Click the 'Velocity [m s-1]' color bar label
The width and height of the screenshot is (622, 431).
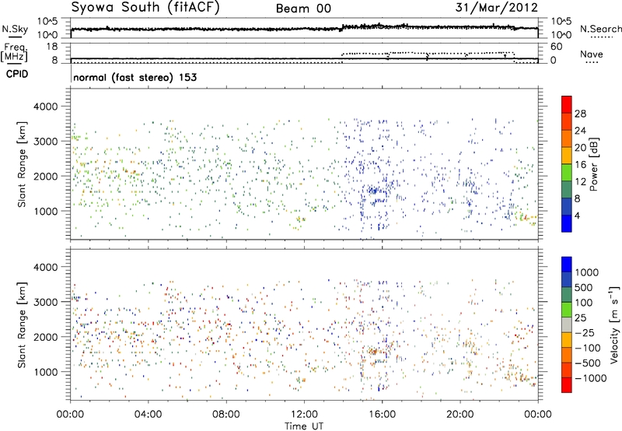pos(614,324)
